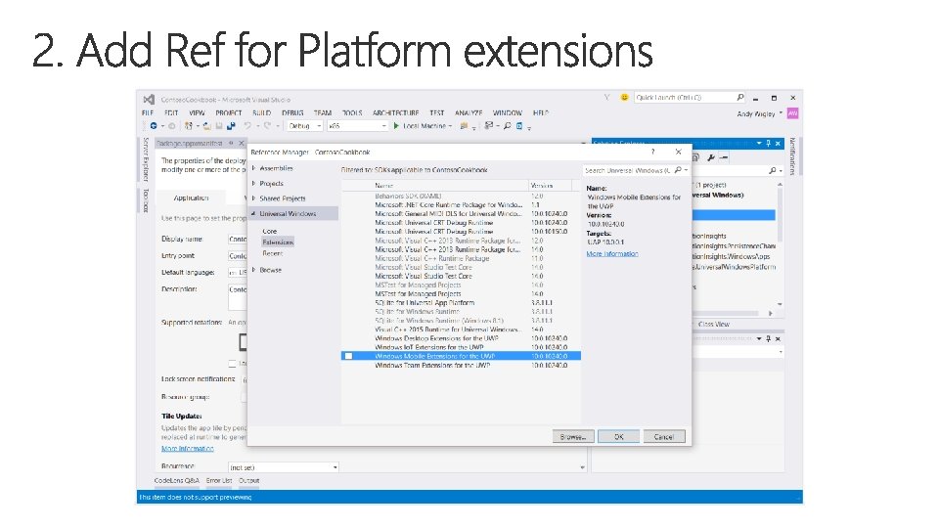Screen dimensions: 939x528
Task: Open More information link under Tile Update
Action: (188, 449)
